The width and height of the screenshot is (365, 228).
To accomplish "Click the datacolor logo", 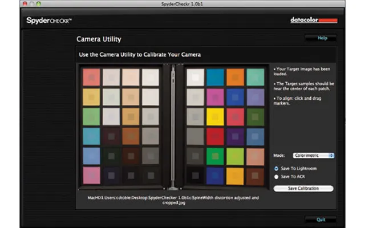I will coord(314,21).
